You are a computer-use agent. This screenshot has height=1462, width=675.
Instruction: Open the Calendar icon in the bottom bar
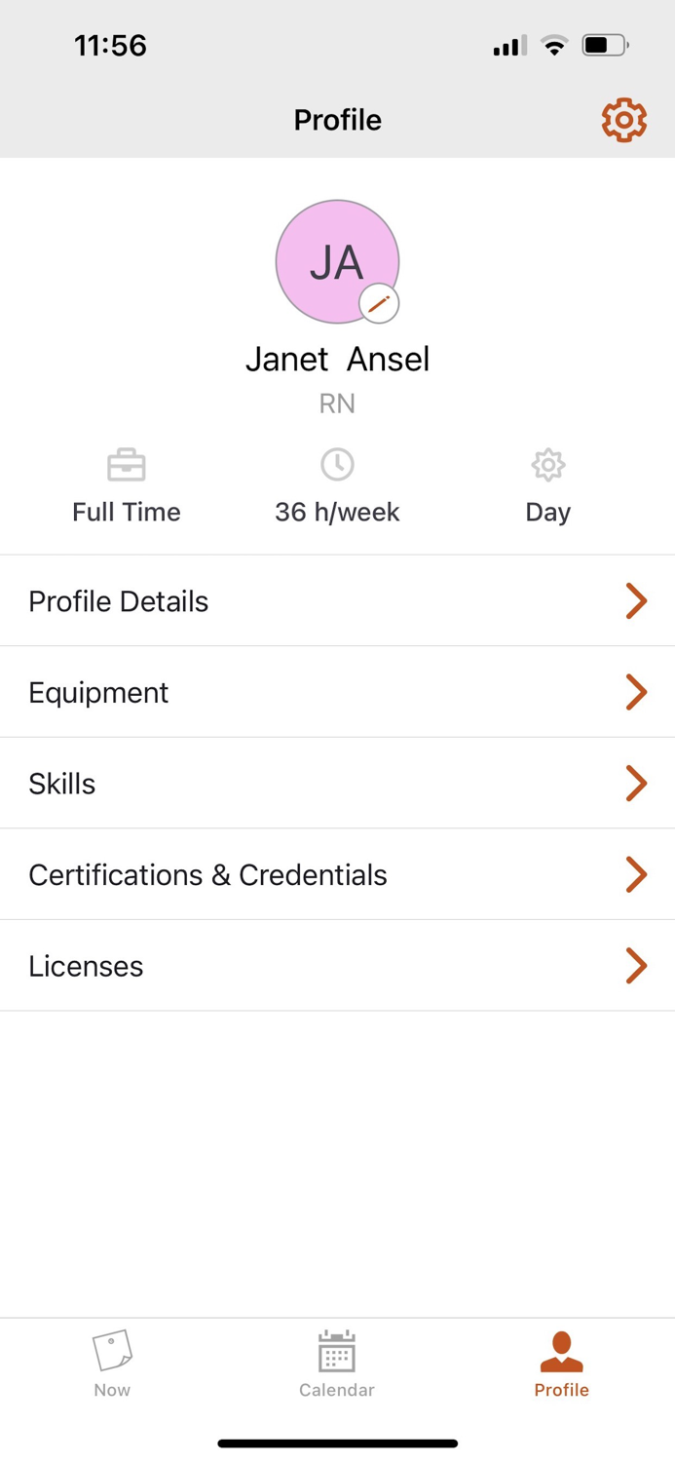(x=337, y=1353)
